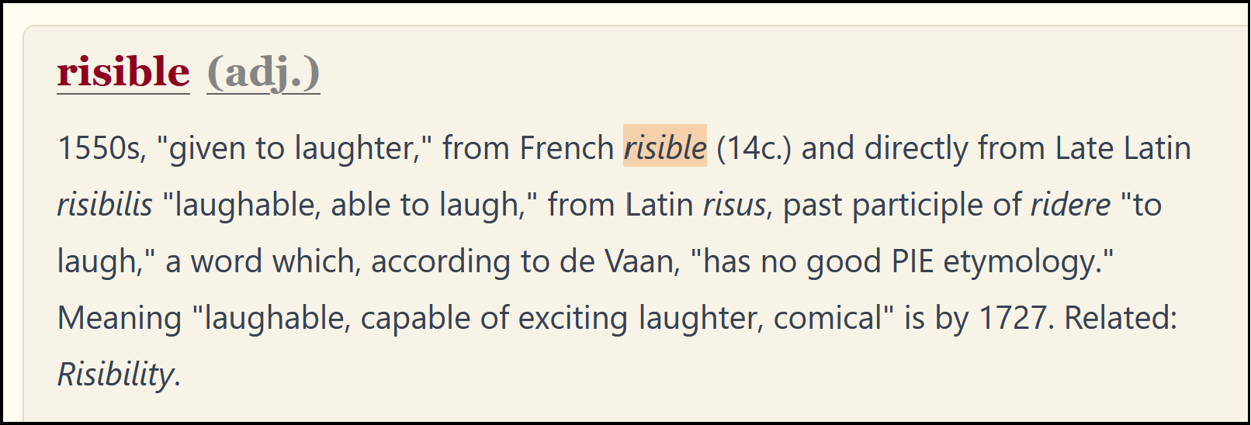1251x425 pixels.
Task: Click the word "Meaning" starting fourth line
Action: click(x=120, y=318)
